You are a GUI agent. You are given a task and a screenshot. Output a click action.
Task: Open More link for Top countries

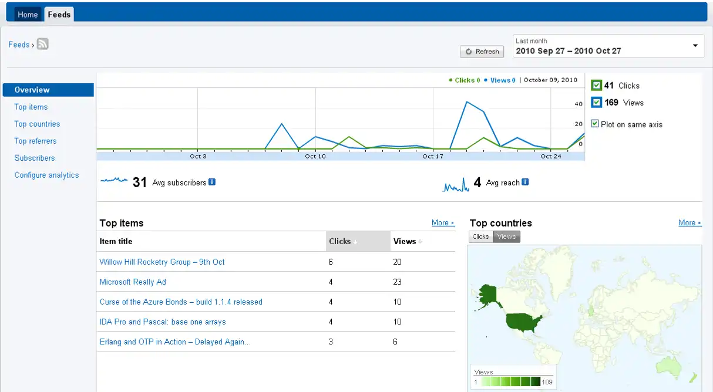[x=690, y=222]
